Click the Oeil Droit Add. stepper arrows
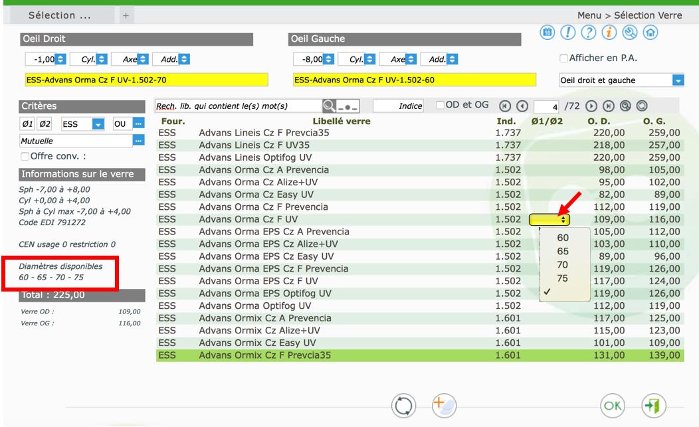Image resolution: width=699 pixels, height=427 pixels. pos(184,59)
